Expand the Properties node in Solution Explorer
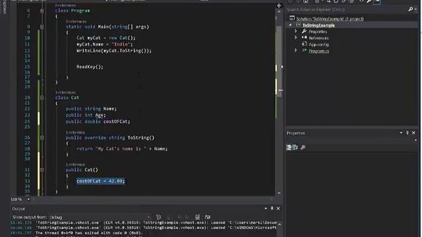The width and height of the screenshot is (422, 237). tap(296, 32)
